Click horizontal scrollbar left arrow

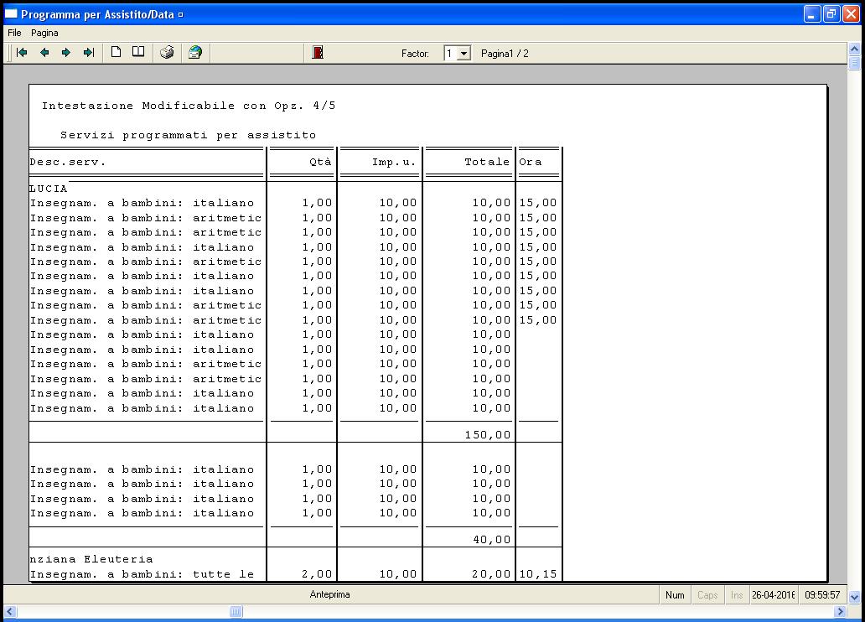point(10,611)
